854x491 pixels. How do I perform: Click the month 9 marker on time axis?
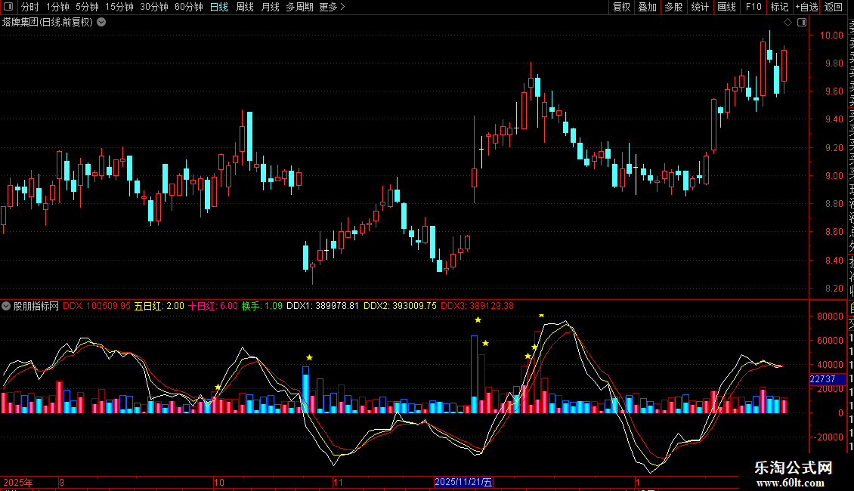61,482
